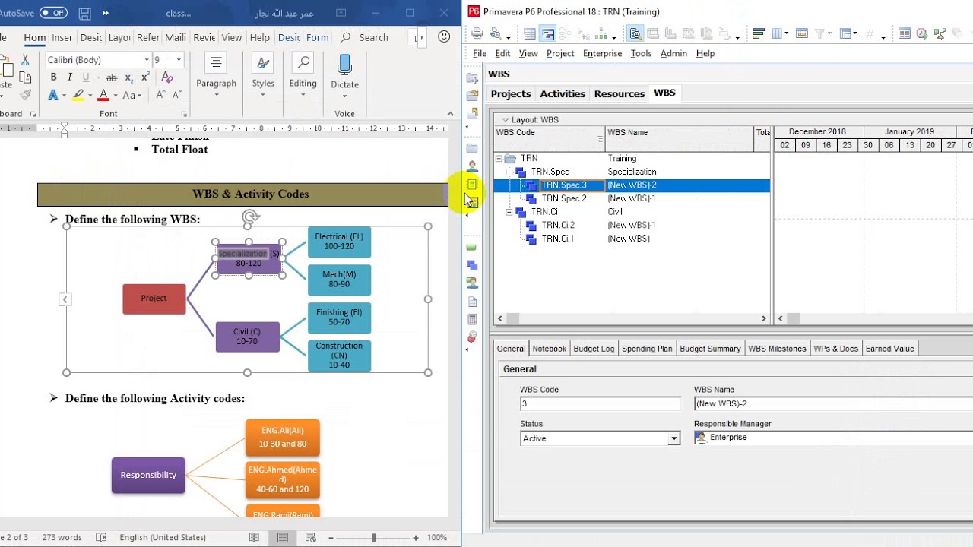The height and width of the screenshot is (547, 973).
Task: Toggle the Gantt Chart view icon
Action: (547, 33)
